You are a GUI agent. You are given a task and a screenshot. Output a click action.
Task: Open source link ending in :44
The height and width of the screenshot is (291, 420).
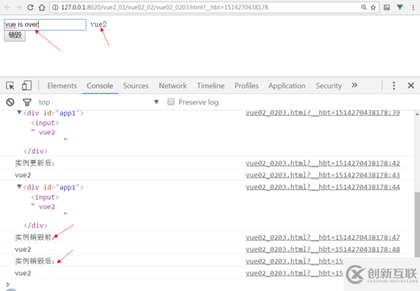tap(322, 187)
